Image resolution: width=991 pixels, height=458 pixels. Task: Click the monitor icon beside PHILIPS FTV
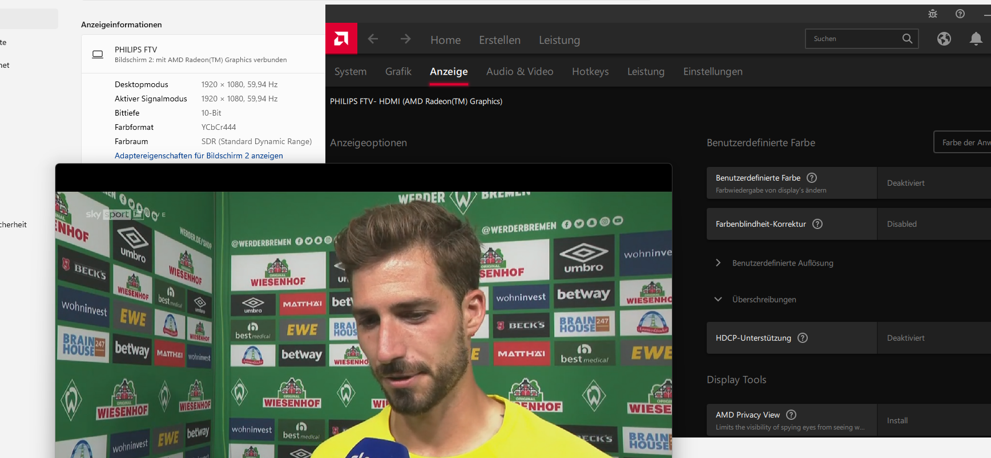click(x=98, y=54)
